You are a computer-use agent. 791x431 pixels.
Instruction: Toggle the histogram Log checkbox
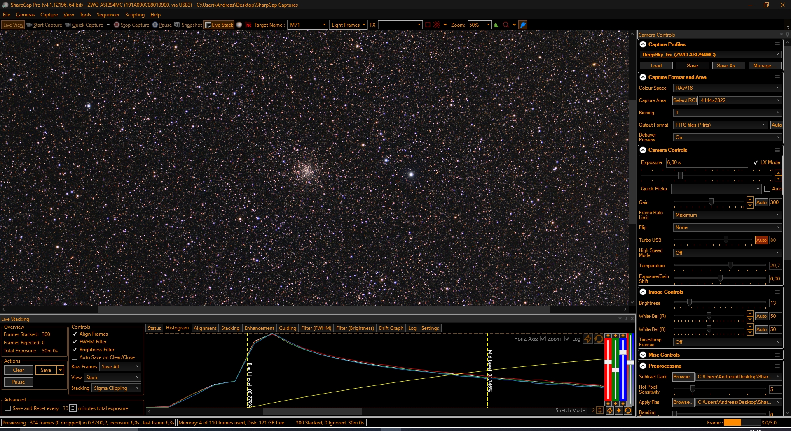click(567, 339)
